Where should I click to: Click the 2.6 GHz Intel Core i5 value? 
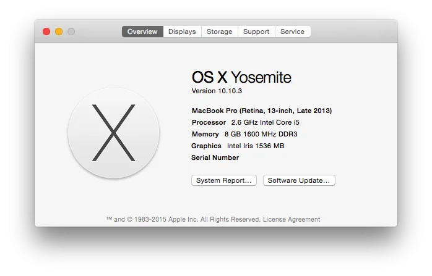(x=266, y=122)
